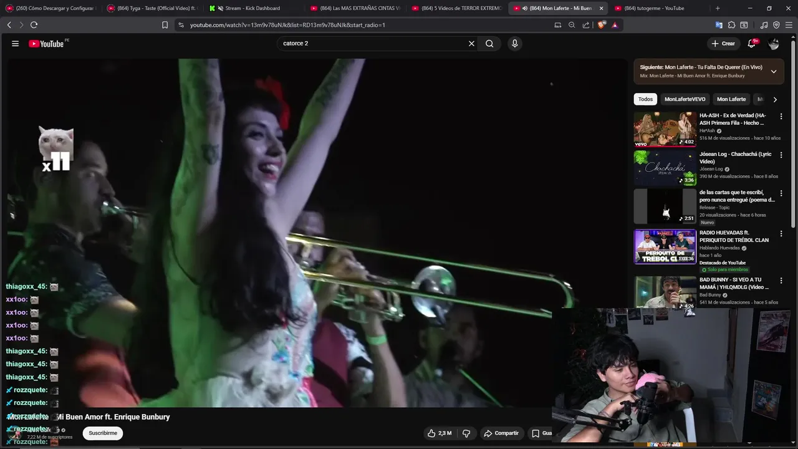Switch to Las MAS EXTRAÑAS CINTAS tab
This screenshot has width=798, height=449.
355,8
